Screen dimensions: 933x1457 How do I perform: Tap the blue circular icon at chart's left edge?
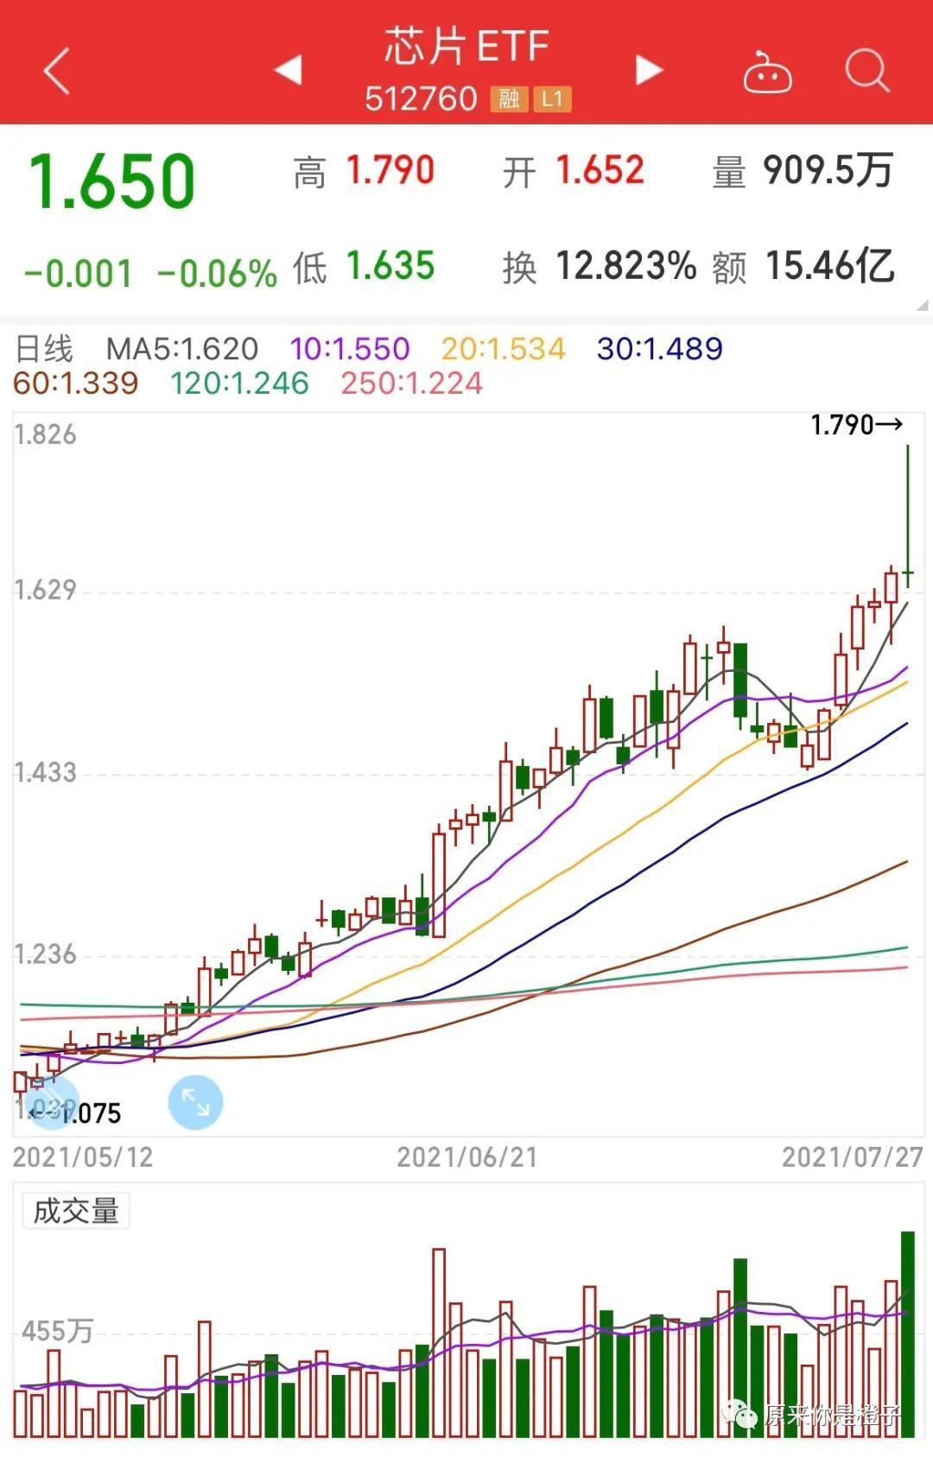pyautogui.click(x=50, y=1103)
